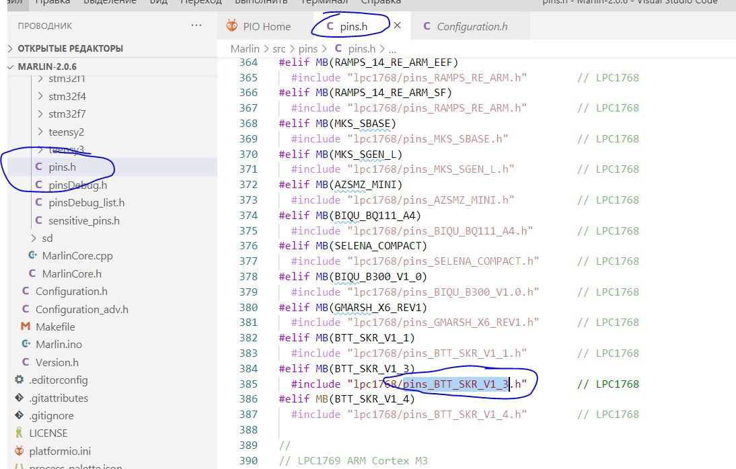Screen dimensions: 736x469
Task: Open the Терминал menu
Action: pyautogui.click(x=324, y=2)
